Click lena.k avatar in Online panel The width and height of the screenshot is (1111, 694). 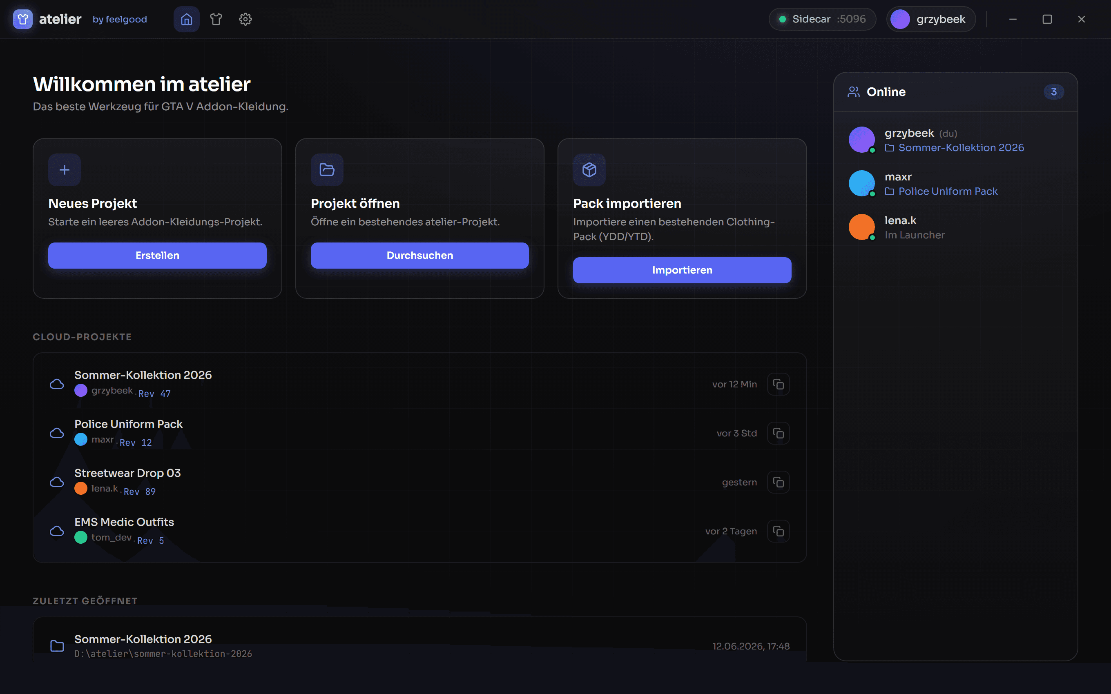click(862, 227)
